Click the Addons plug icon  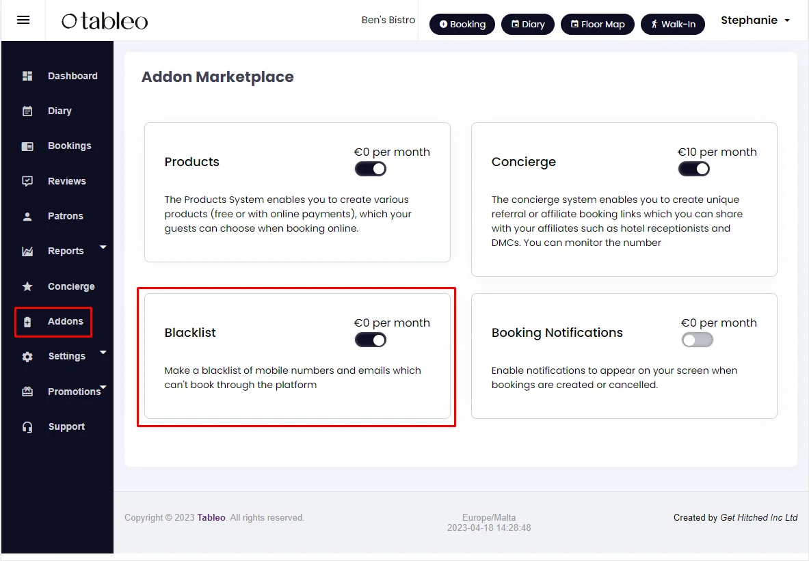(27, 322)
